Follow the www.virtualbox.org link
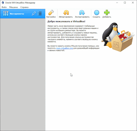137x131 pixels. [x=64, y=48]
